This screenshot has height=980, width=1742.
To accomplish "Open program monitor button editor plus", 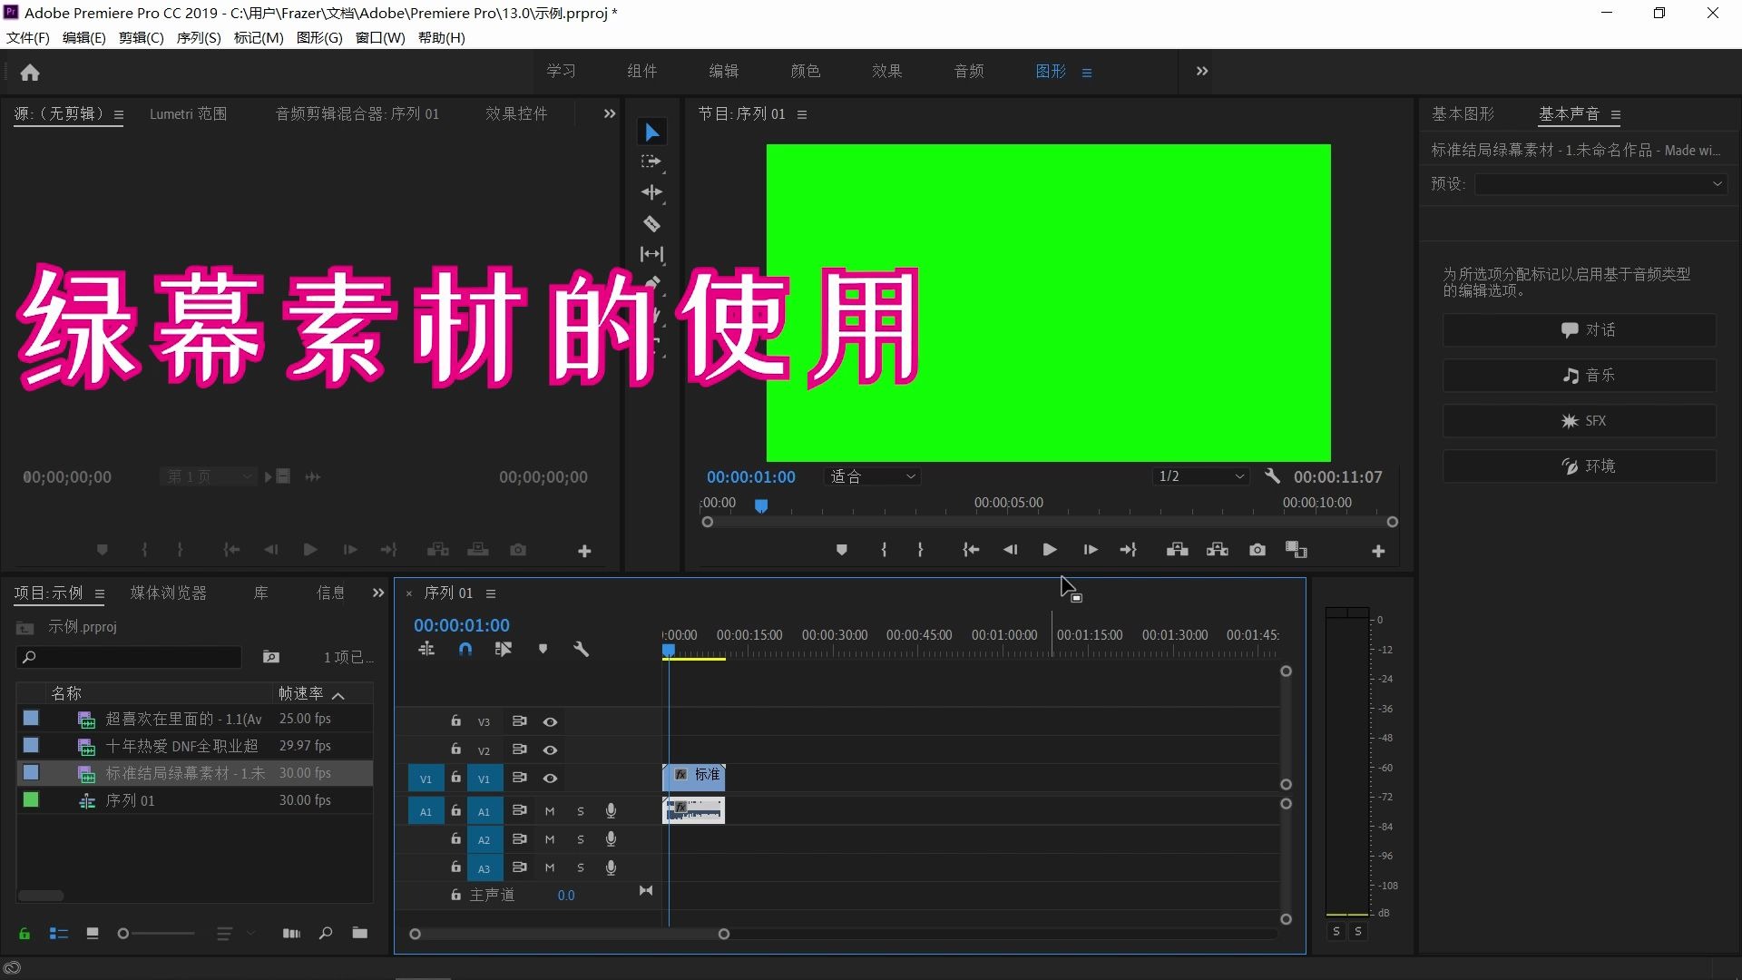I will [x=1378, y=551].
